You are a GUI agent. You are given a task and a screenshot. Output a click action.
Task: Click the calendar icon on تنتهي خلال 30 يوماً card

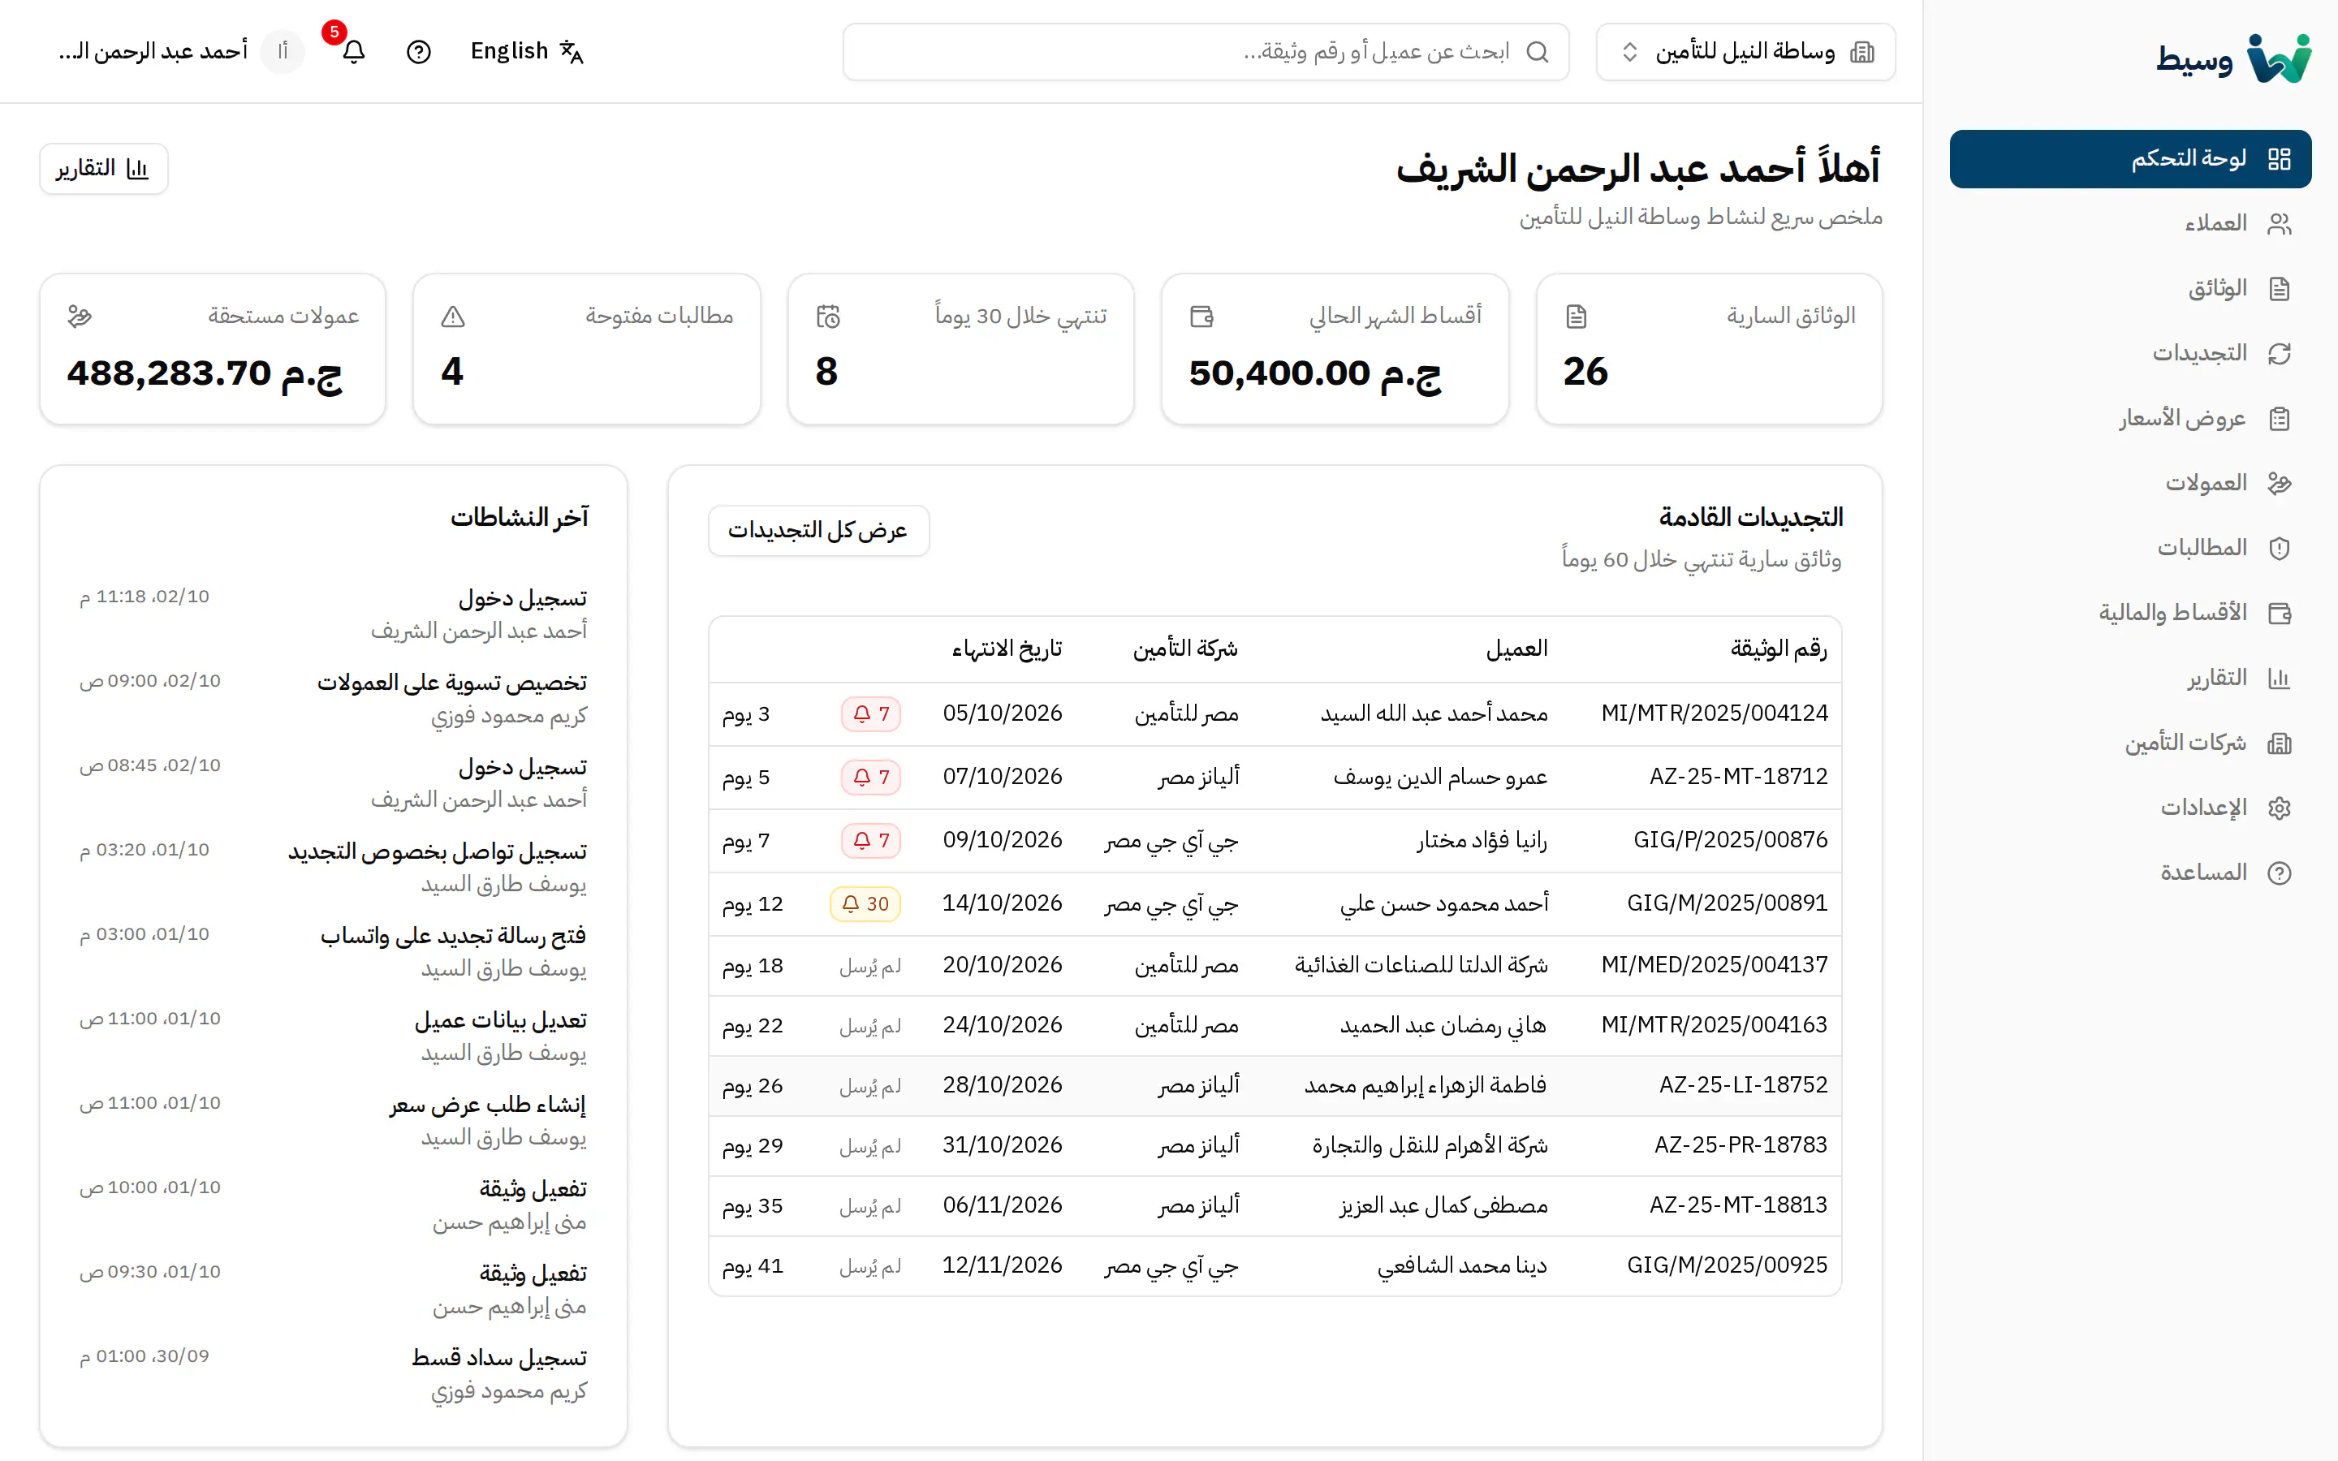tap(828, 316)
